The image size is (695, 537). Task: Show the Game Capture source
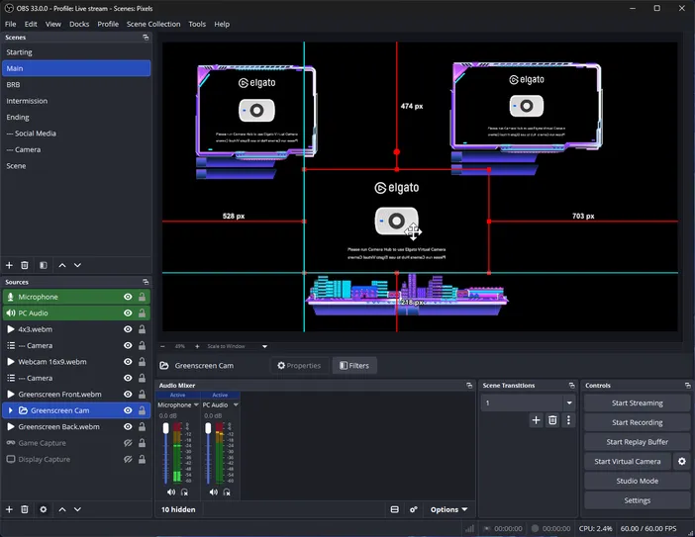point(128,443)
